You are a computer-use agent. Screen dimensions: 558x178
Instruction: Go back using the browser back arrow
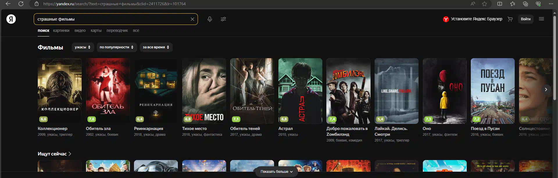click(8, 4)
